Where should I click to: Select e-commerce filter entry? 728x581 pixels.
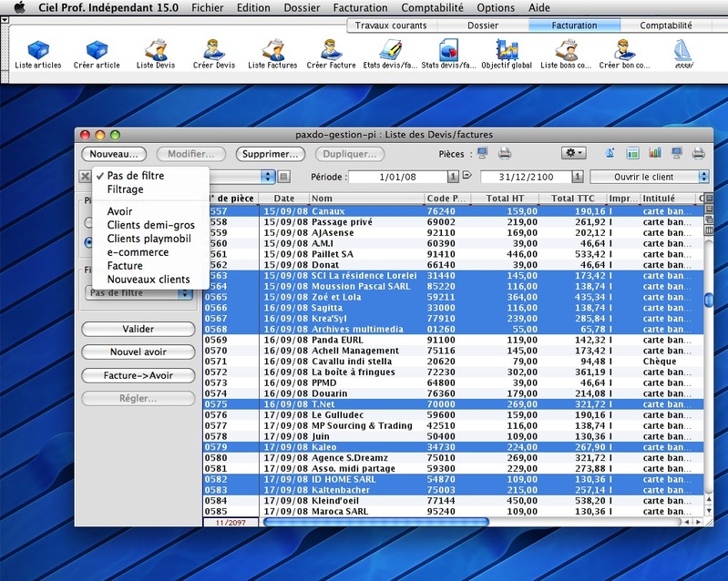coord(150,252)
